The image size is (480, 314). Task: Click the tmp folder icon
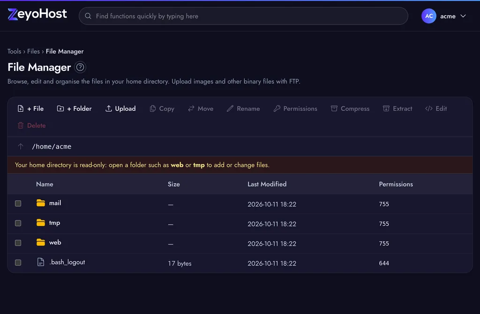(41, 222)
